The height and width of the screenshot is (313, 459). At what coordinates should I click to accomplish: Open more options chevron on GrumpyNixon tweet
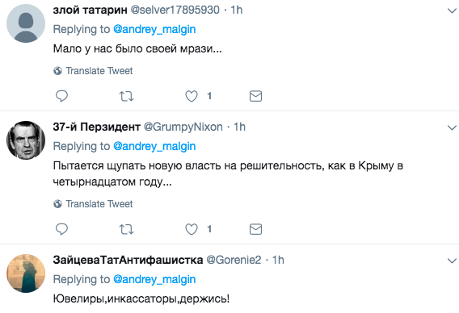pyautogui.click(x=452, y=127)
